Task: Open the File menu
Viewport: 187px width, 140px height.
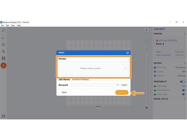Action: click(3, 25)
